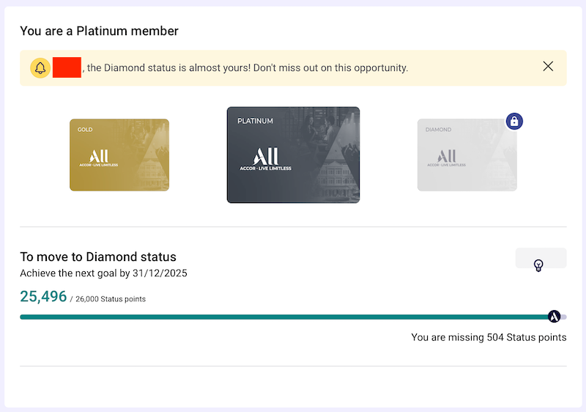Click the red redacted name block

pyautogui.click(x=67, y=67)
